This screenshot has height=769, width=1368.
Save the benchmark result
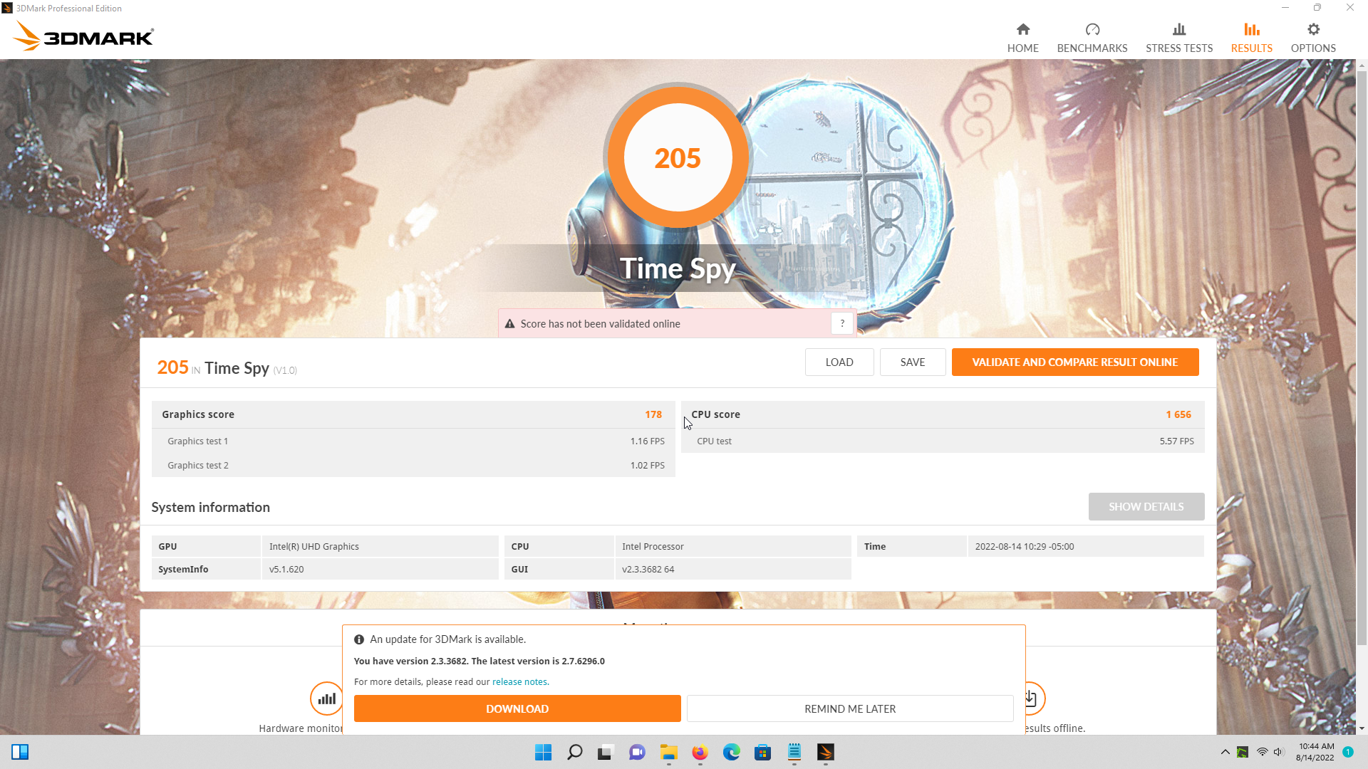pos(912,362)
